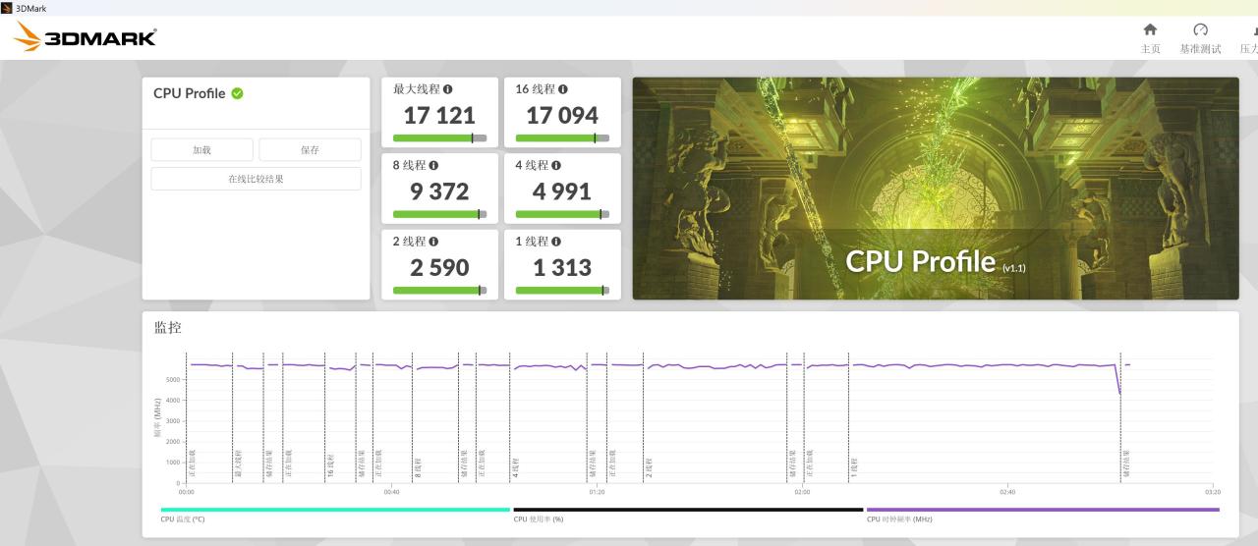This screenshot has width=1258, height=546.
Task: Click the CPU Profile banner image
Action: (x=936, y=189)
